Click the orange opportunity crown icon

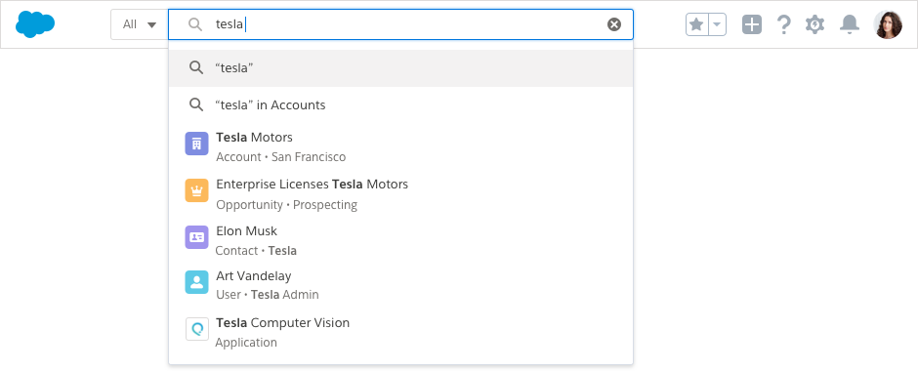coord(196,190)
